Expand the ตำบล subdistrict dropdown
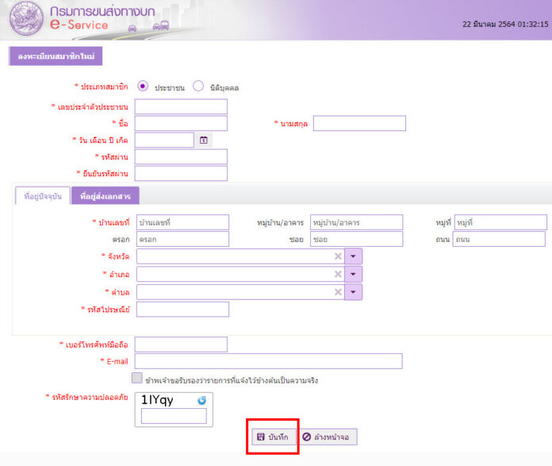 point(353,292)
